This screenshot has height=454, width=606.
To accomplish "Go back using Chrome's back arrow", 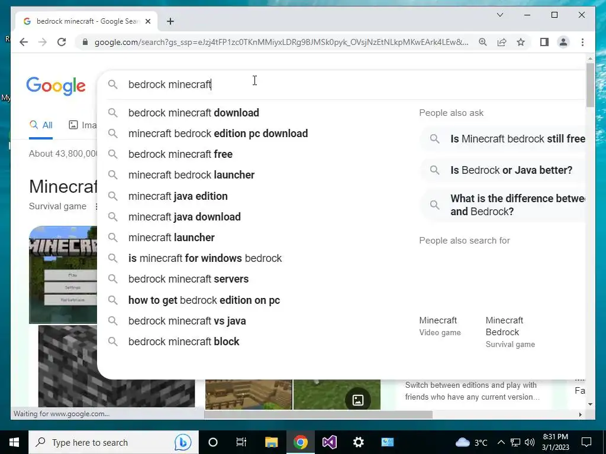I will tap(24, 42).
